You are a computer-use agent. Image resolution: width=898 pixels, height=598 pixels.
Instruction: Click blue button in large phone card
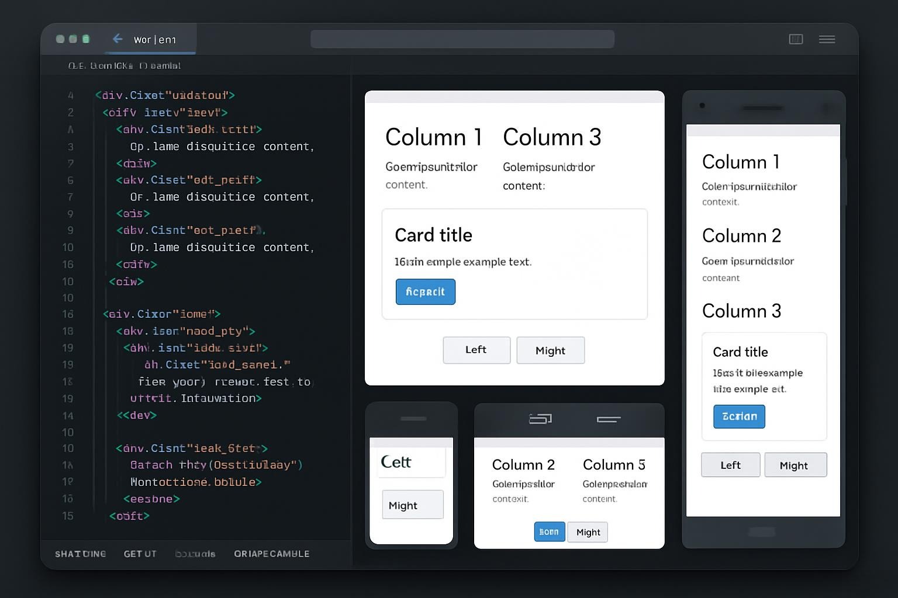pos(739,416)
